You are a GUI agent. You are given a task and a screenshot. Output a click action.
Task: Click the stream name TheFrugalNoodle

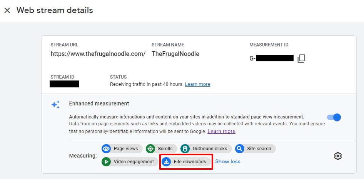click(x=175, y=54)
